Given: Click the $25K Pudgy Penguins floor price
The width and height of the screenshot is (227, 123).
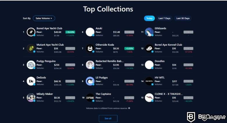Looking at the screenshot, I should (57, 65).
